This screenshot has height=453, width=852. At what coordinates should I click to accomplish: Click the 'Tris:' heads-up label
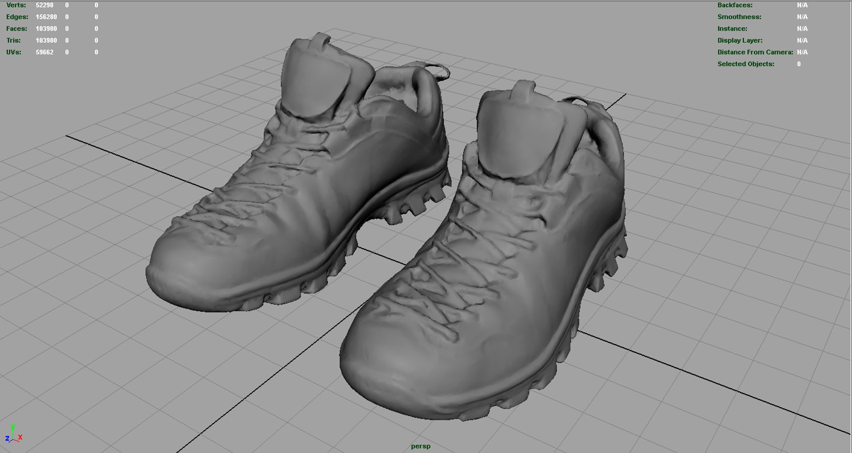(13, 40)
